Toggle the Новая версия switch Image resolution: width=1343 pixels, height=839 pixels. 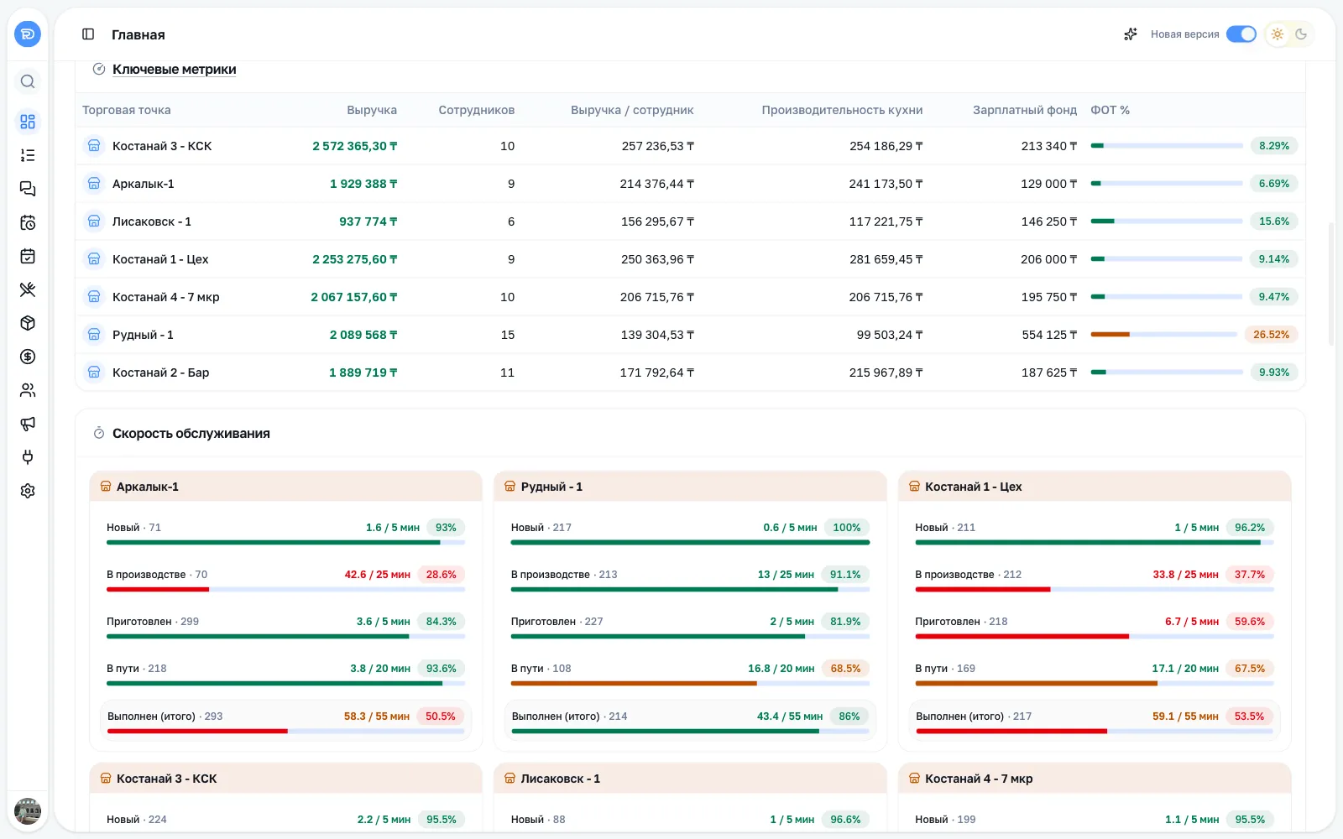[1241, 34]
